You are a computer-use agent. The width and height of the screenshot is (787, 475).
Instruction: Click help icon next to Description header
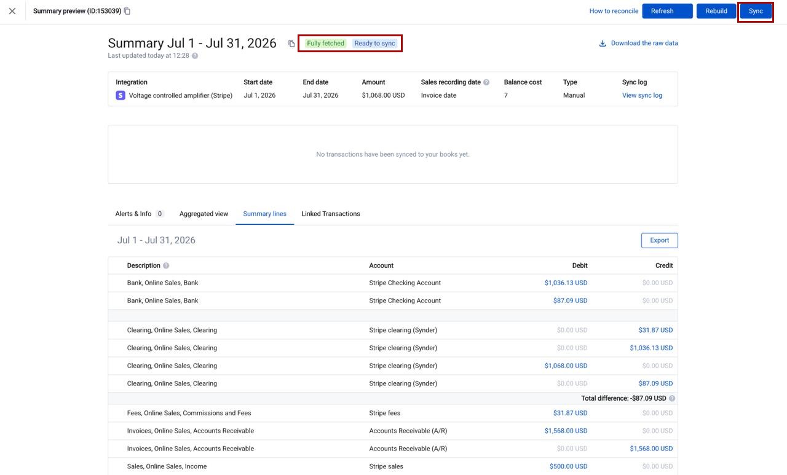pos(166,265)
